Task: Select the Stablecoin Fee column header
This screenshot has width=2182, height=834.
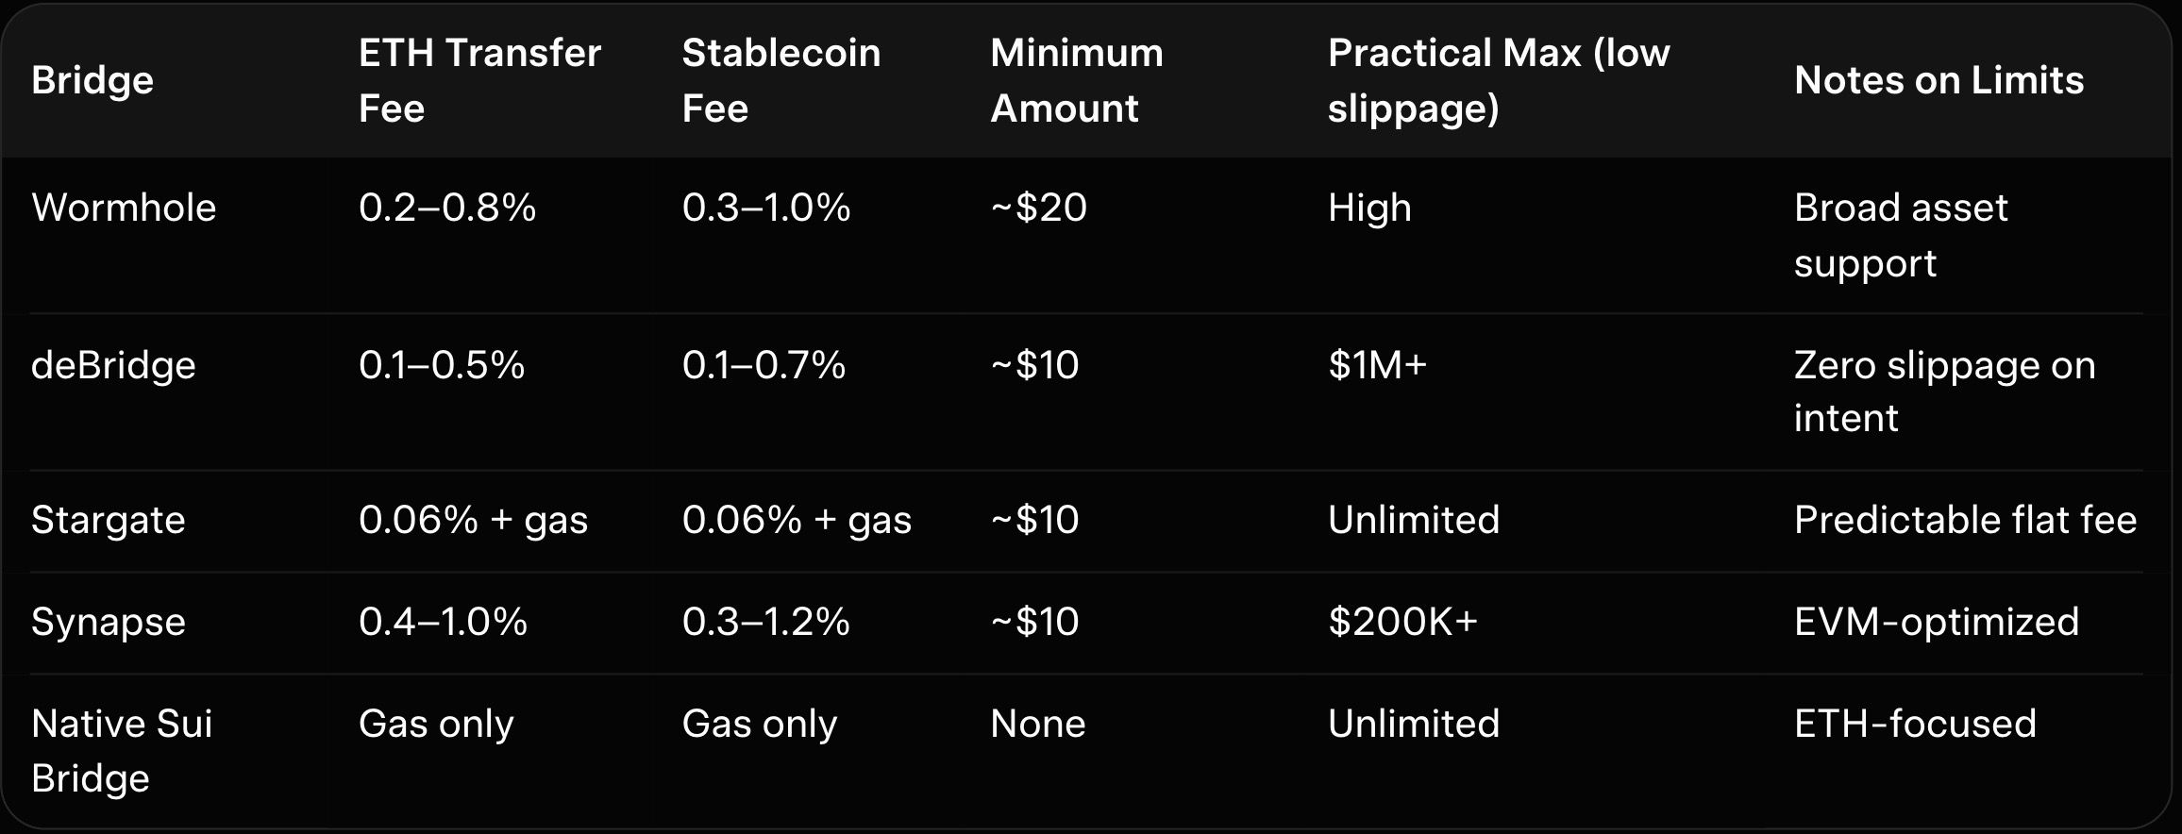Action: click(x=780, y=81)
